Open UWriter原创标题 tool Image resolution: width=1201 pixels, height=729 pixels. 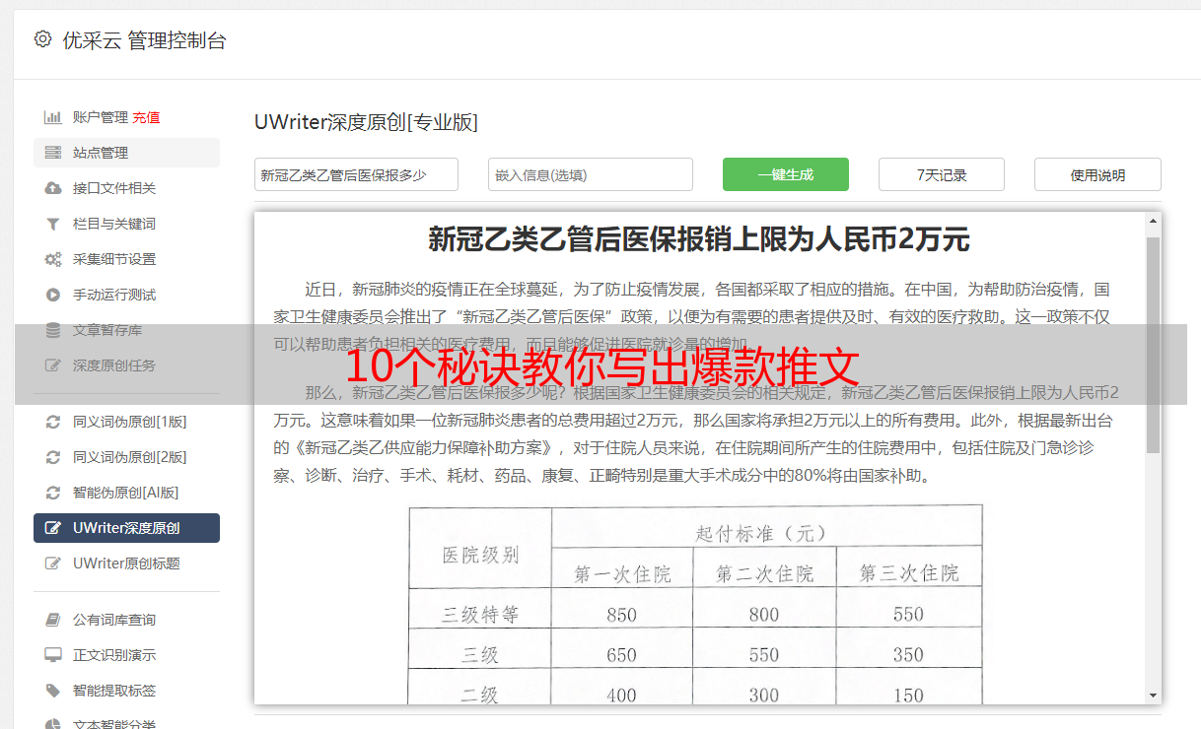(126, 563)
